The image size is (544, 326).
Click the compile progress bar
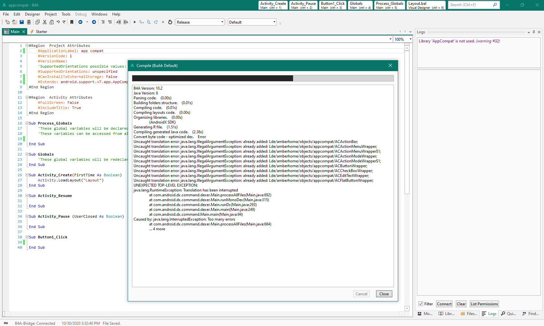pos(263,78)
